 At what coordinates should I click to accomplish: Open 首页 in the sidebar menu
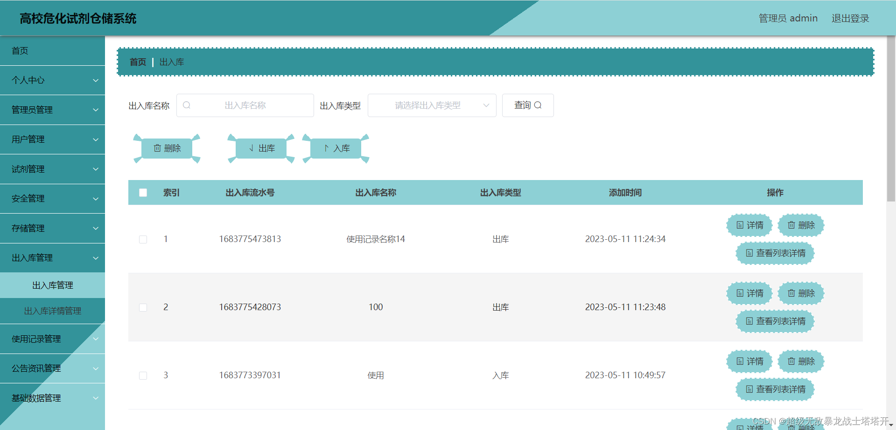click(52, 51)
